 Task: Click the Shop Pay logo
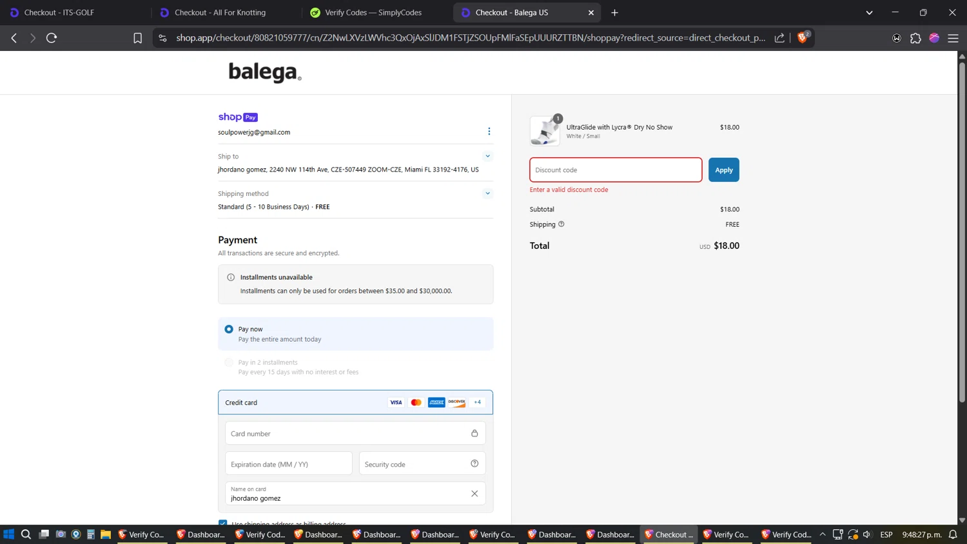[238, 117]
